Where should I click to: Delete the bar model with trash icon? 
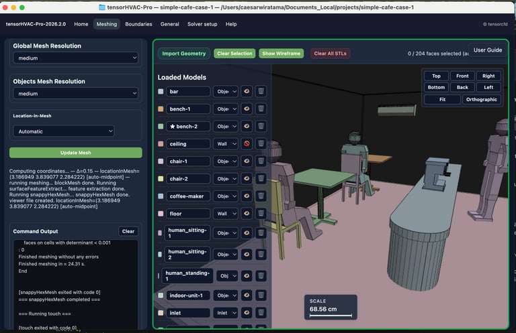261,91
